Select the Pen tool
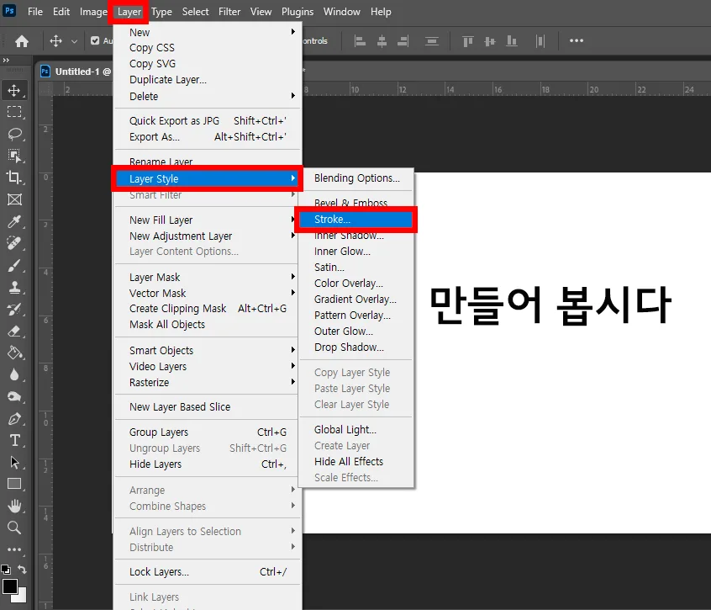Viewport: 711px width, 610px height. [x=14, y=418]
